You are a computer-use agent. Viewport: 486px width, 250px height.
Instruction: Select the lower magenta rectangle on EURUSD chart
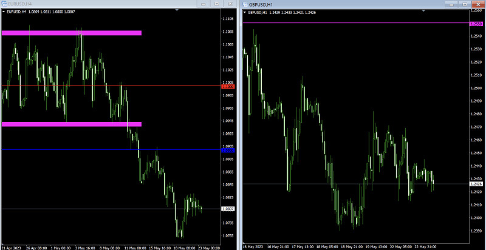pyautogui.click(x=72, y=124)
